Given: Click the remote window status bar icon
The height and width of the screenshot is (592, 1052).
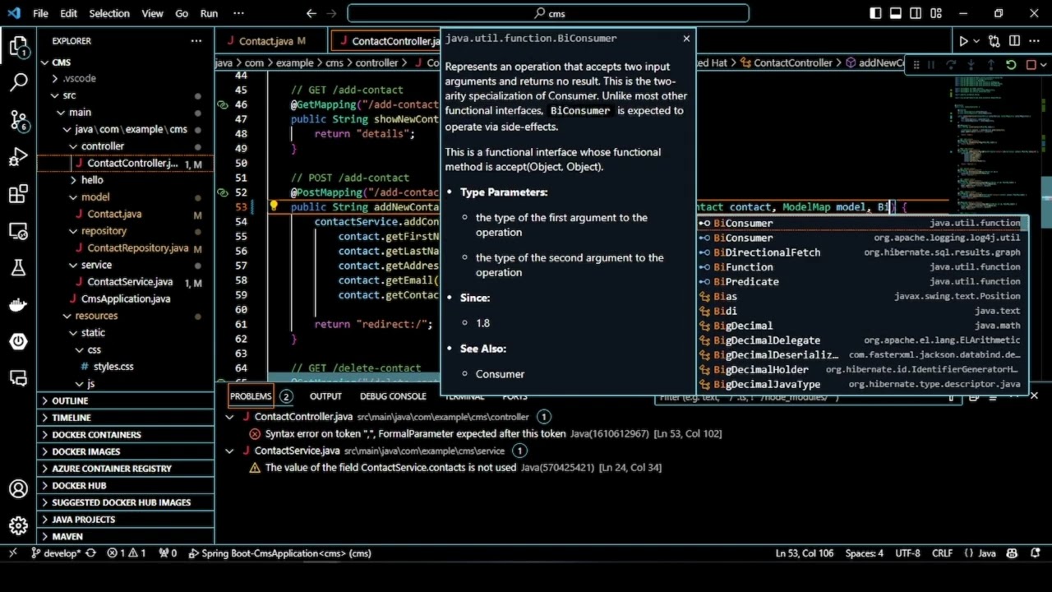Looking at the screenshot, I should tap(12, 553).
